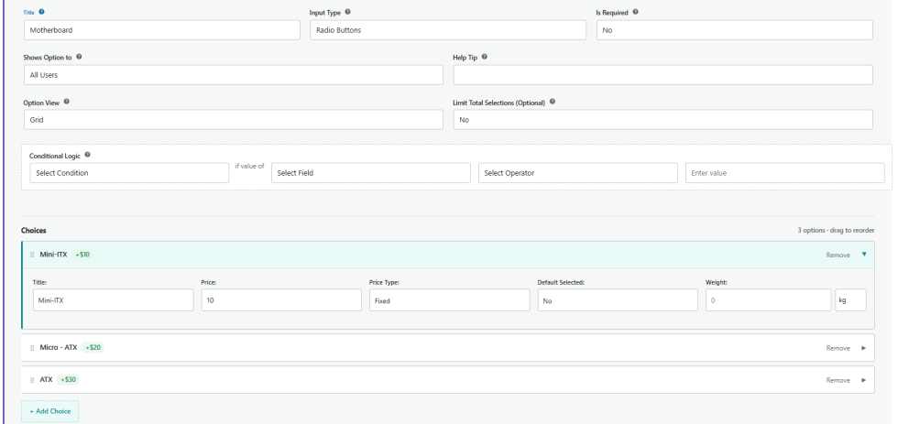Remove the Micro - ATX choice
The height and width of the screenshot is (424, 898).
click(838, 348)
